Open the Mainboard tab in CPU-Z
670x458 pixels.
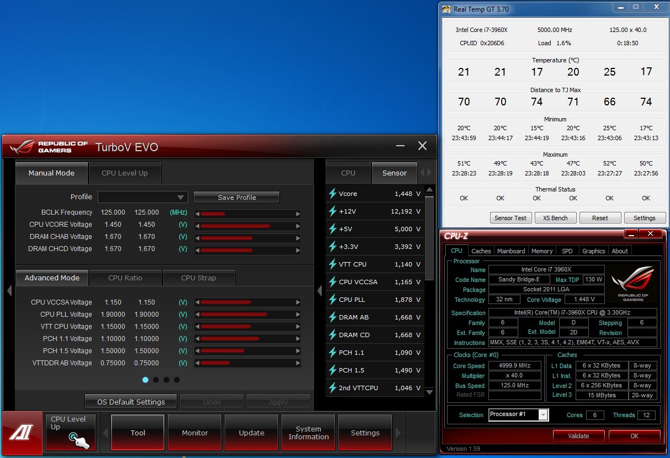click(511, 251)
